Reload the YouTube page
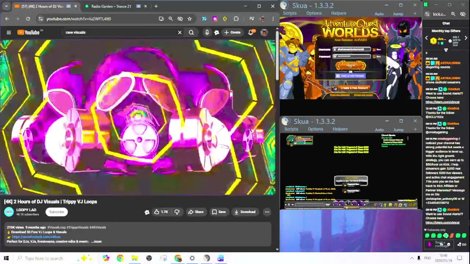 [x=28, y=19]
